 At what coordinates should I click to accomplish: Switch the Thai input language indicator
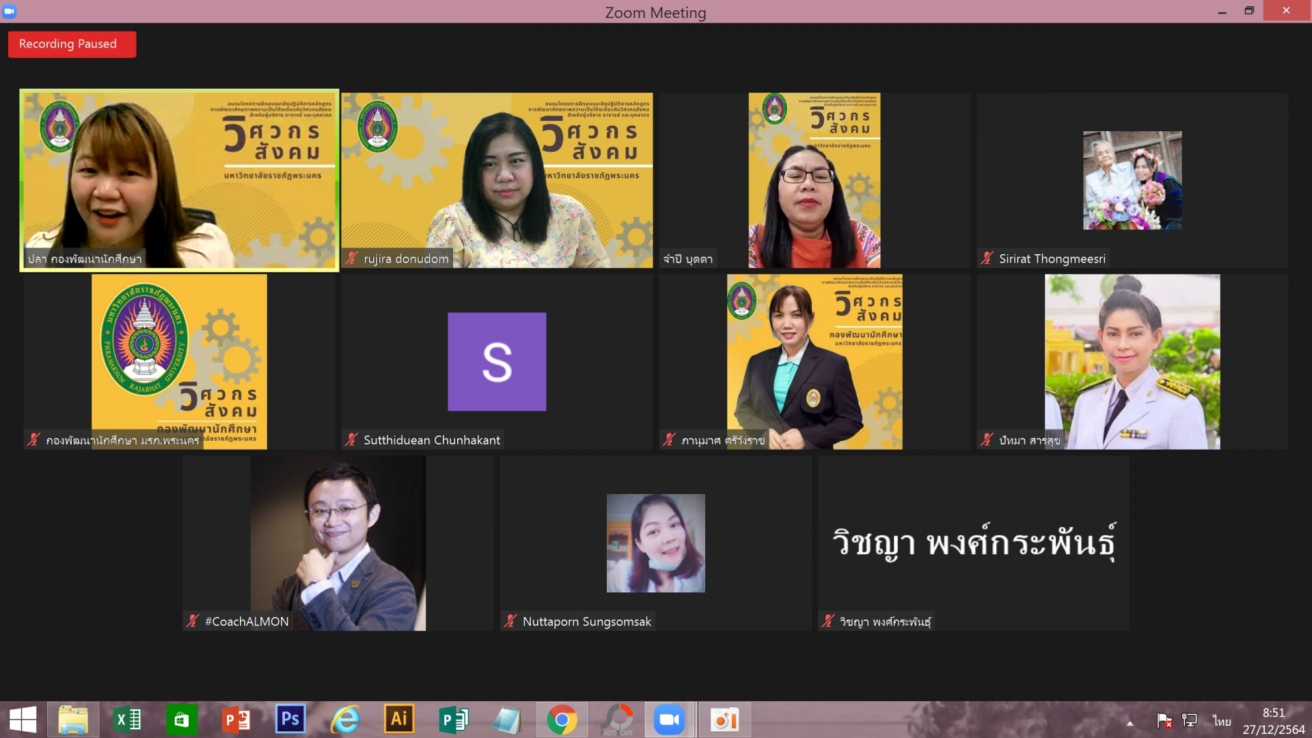[x=1222, y=721]
